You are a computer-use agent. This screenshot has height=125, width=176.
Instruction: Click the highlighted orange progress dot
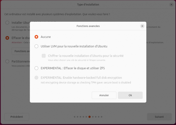pos(89,117)
